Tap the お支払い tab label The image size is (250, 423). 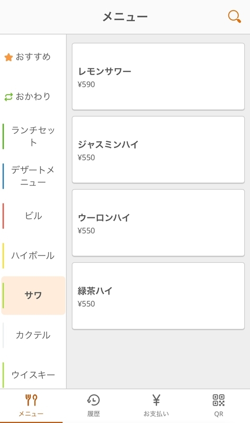click(x=156, y=414)
